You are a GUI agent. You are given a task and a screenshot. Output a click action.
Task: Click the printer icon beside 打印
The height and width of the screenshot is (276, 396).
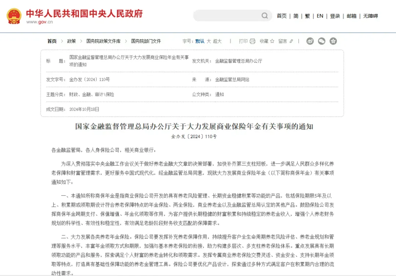point(252,41)
